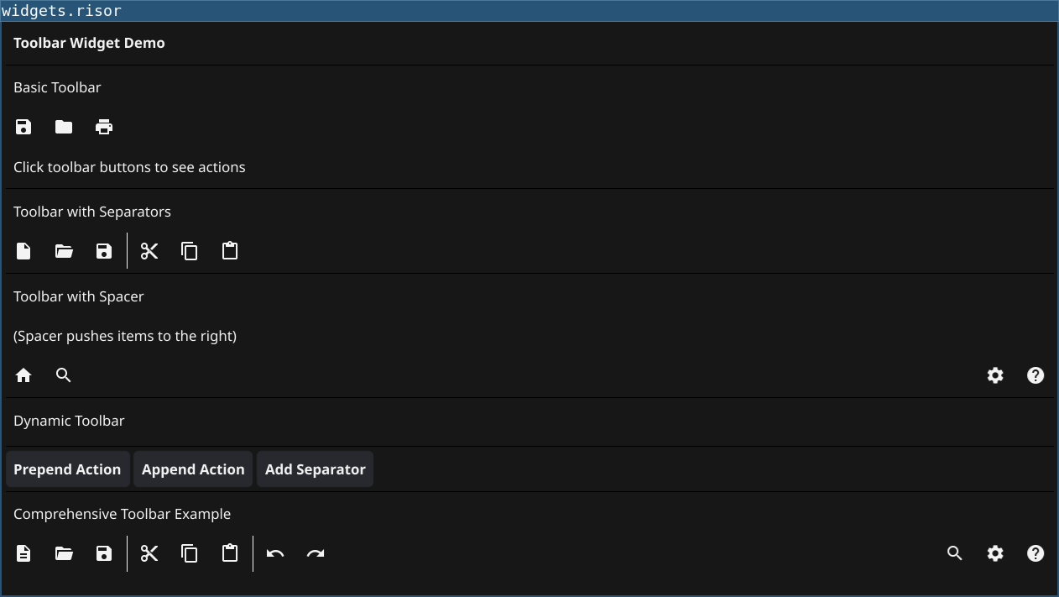Click Search magnifier in Spacer toolbar
Image resolution: width=1059 pixels, height=597 pixels.
[x=64, y=375]
